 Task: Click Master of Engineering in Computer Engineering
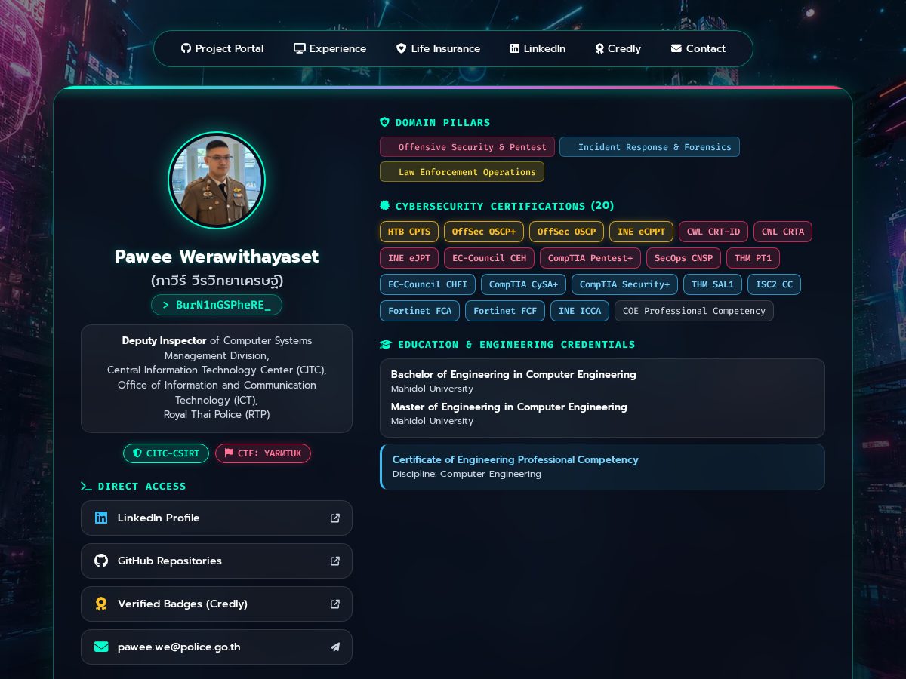[x=509, y=407]
